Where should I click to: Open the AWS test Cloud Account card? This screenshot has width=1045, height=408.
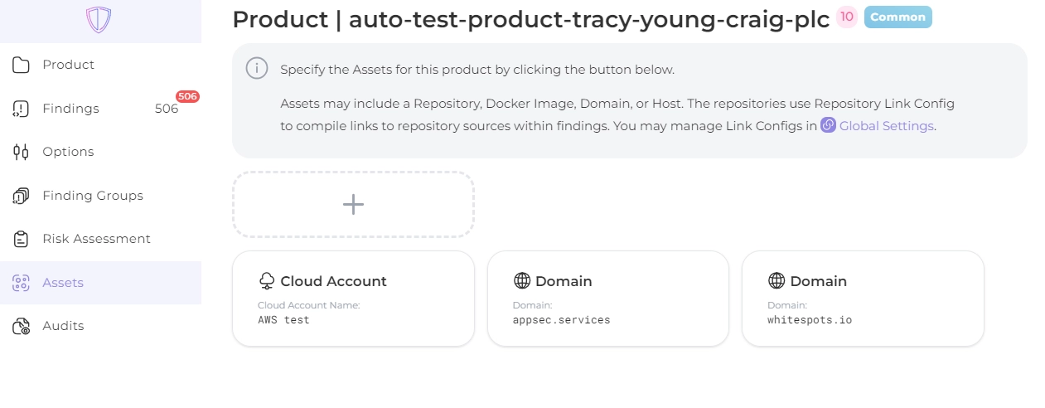point(353,299)
